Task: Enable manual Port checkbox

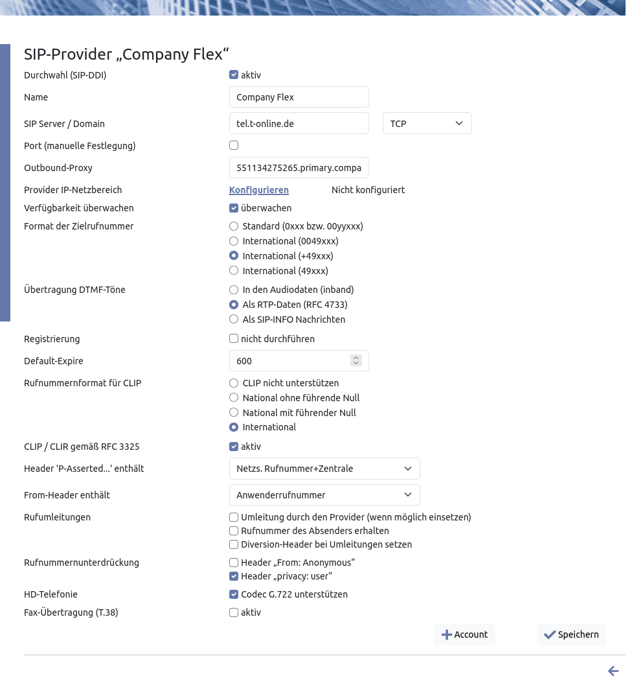Action: 234,145
